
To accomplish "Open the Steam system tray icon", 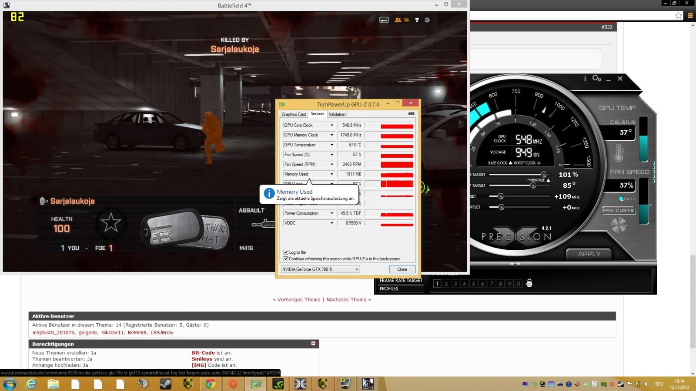I will 621,384.
